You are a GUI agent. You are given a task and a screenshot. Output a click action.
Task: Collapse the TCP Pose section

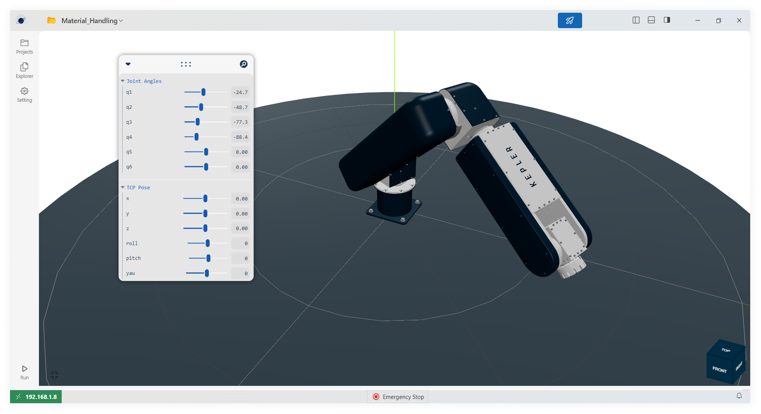click(123, 187)
